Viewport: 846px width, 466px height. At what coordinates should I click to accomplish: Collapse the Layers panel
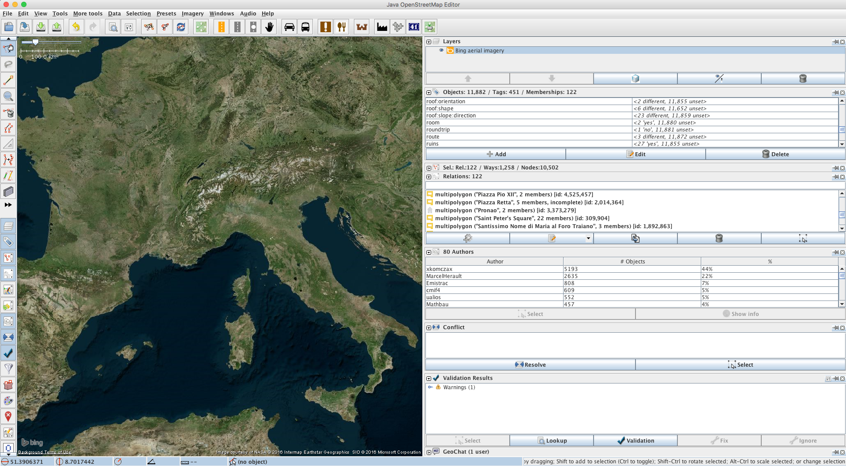pyautogui.click(x=429, y=41)
